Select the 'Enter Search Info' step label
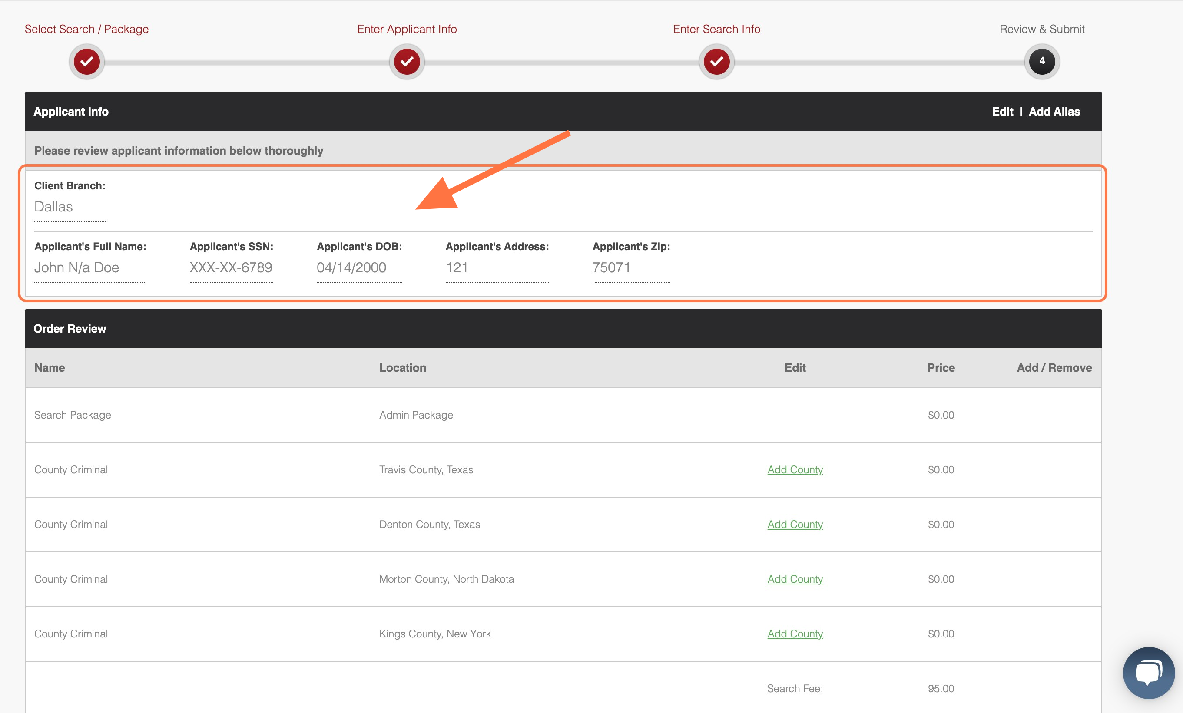Viewport: 1183px width, 713px height. [x=716, y=29]
